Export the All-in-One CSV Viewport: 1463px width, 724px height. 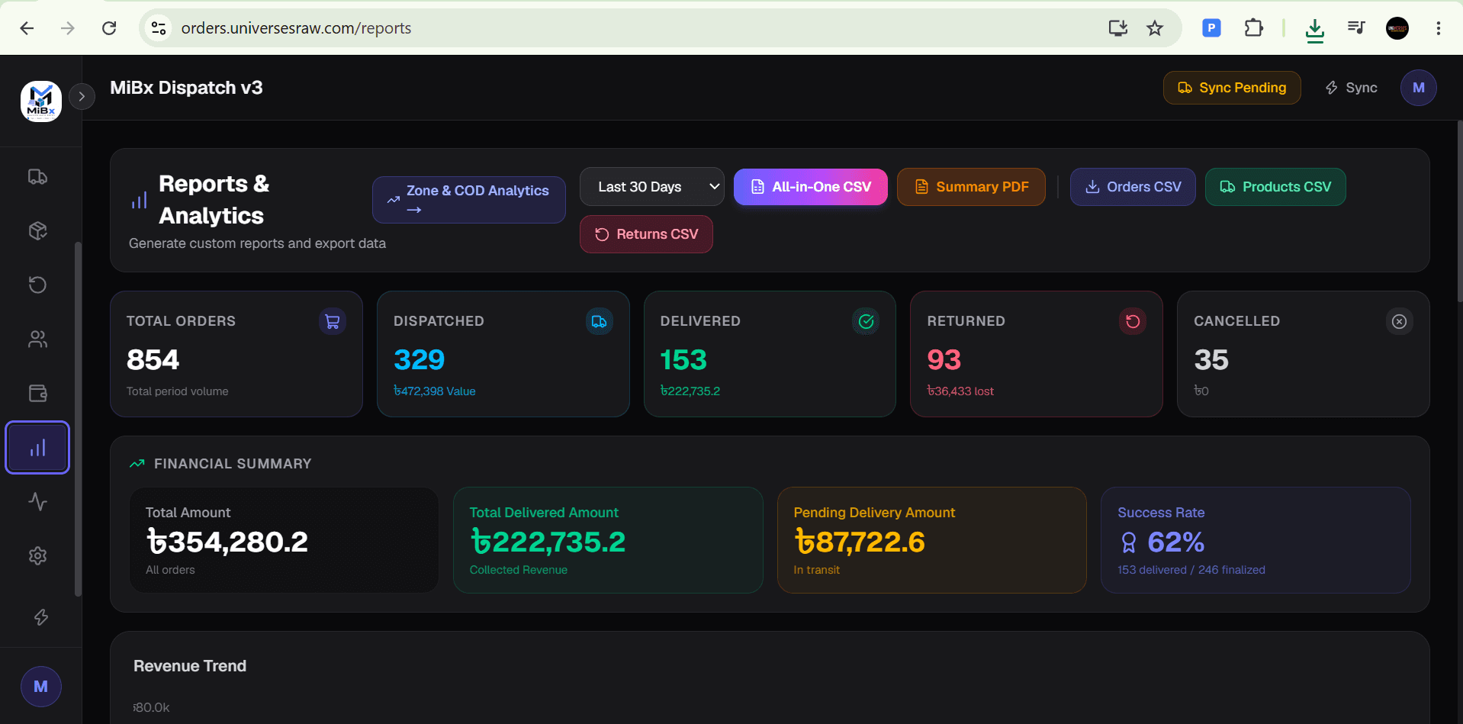click(811, 187)
